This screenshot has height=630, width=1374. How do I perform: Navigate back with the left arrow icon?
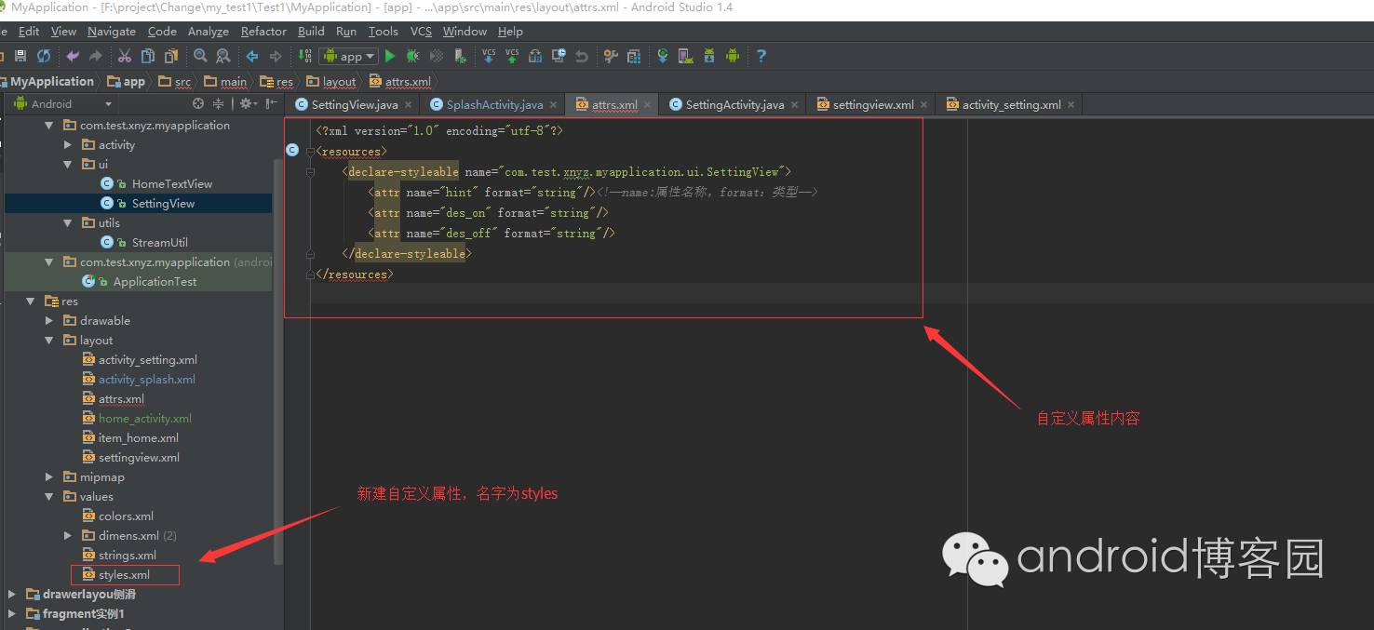coord(252,56)
